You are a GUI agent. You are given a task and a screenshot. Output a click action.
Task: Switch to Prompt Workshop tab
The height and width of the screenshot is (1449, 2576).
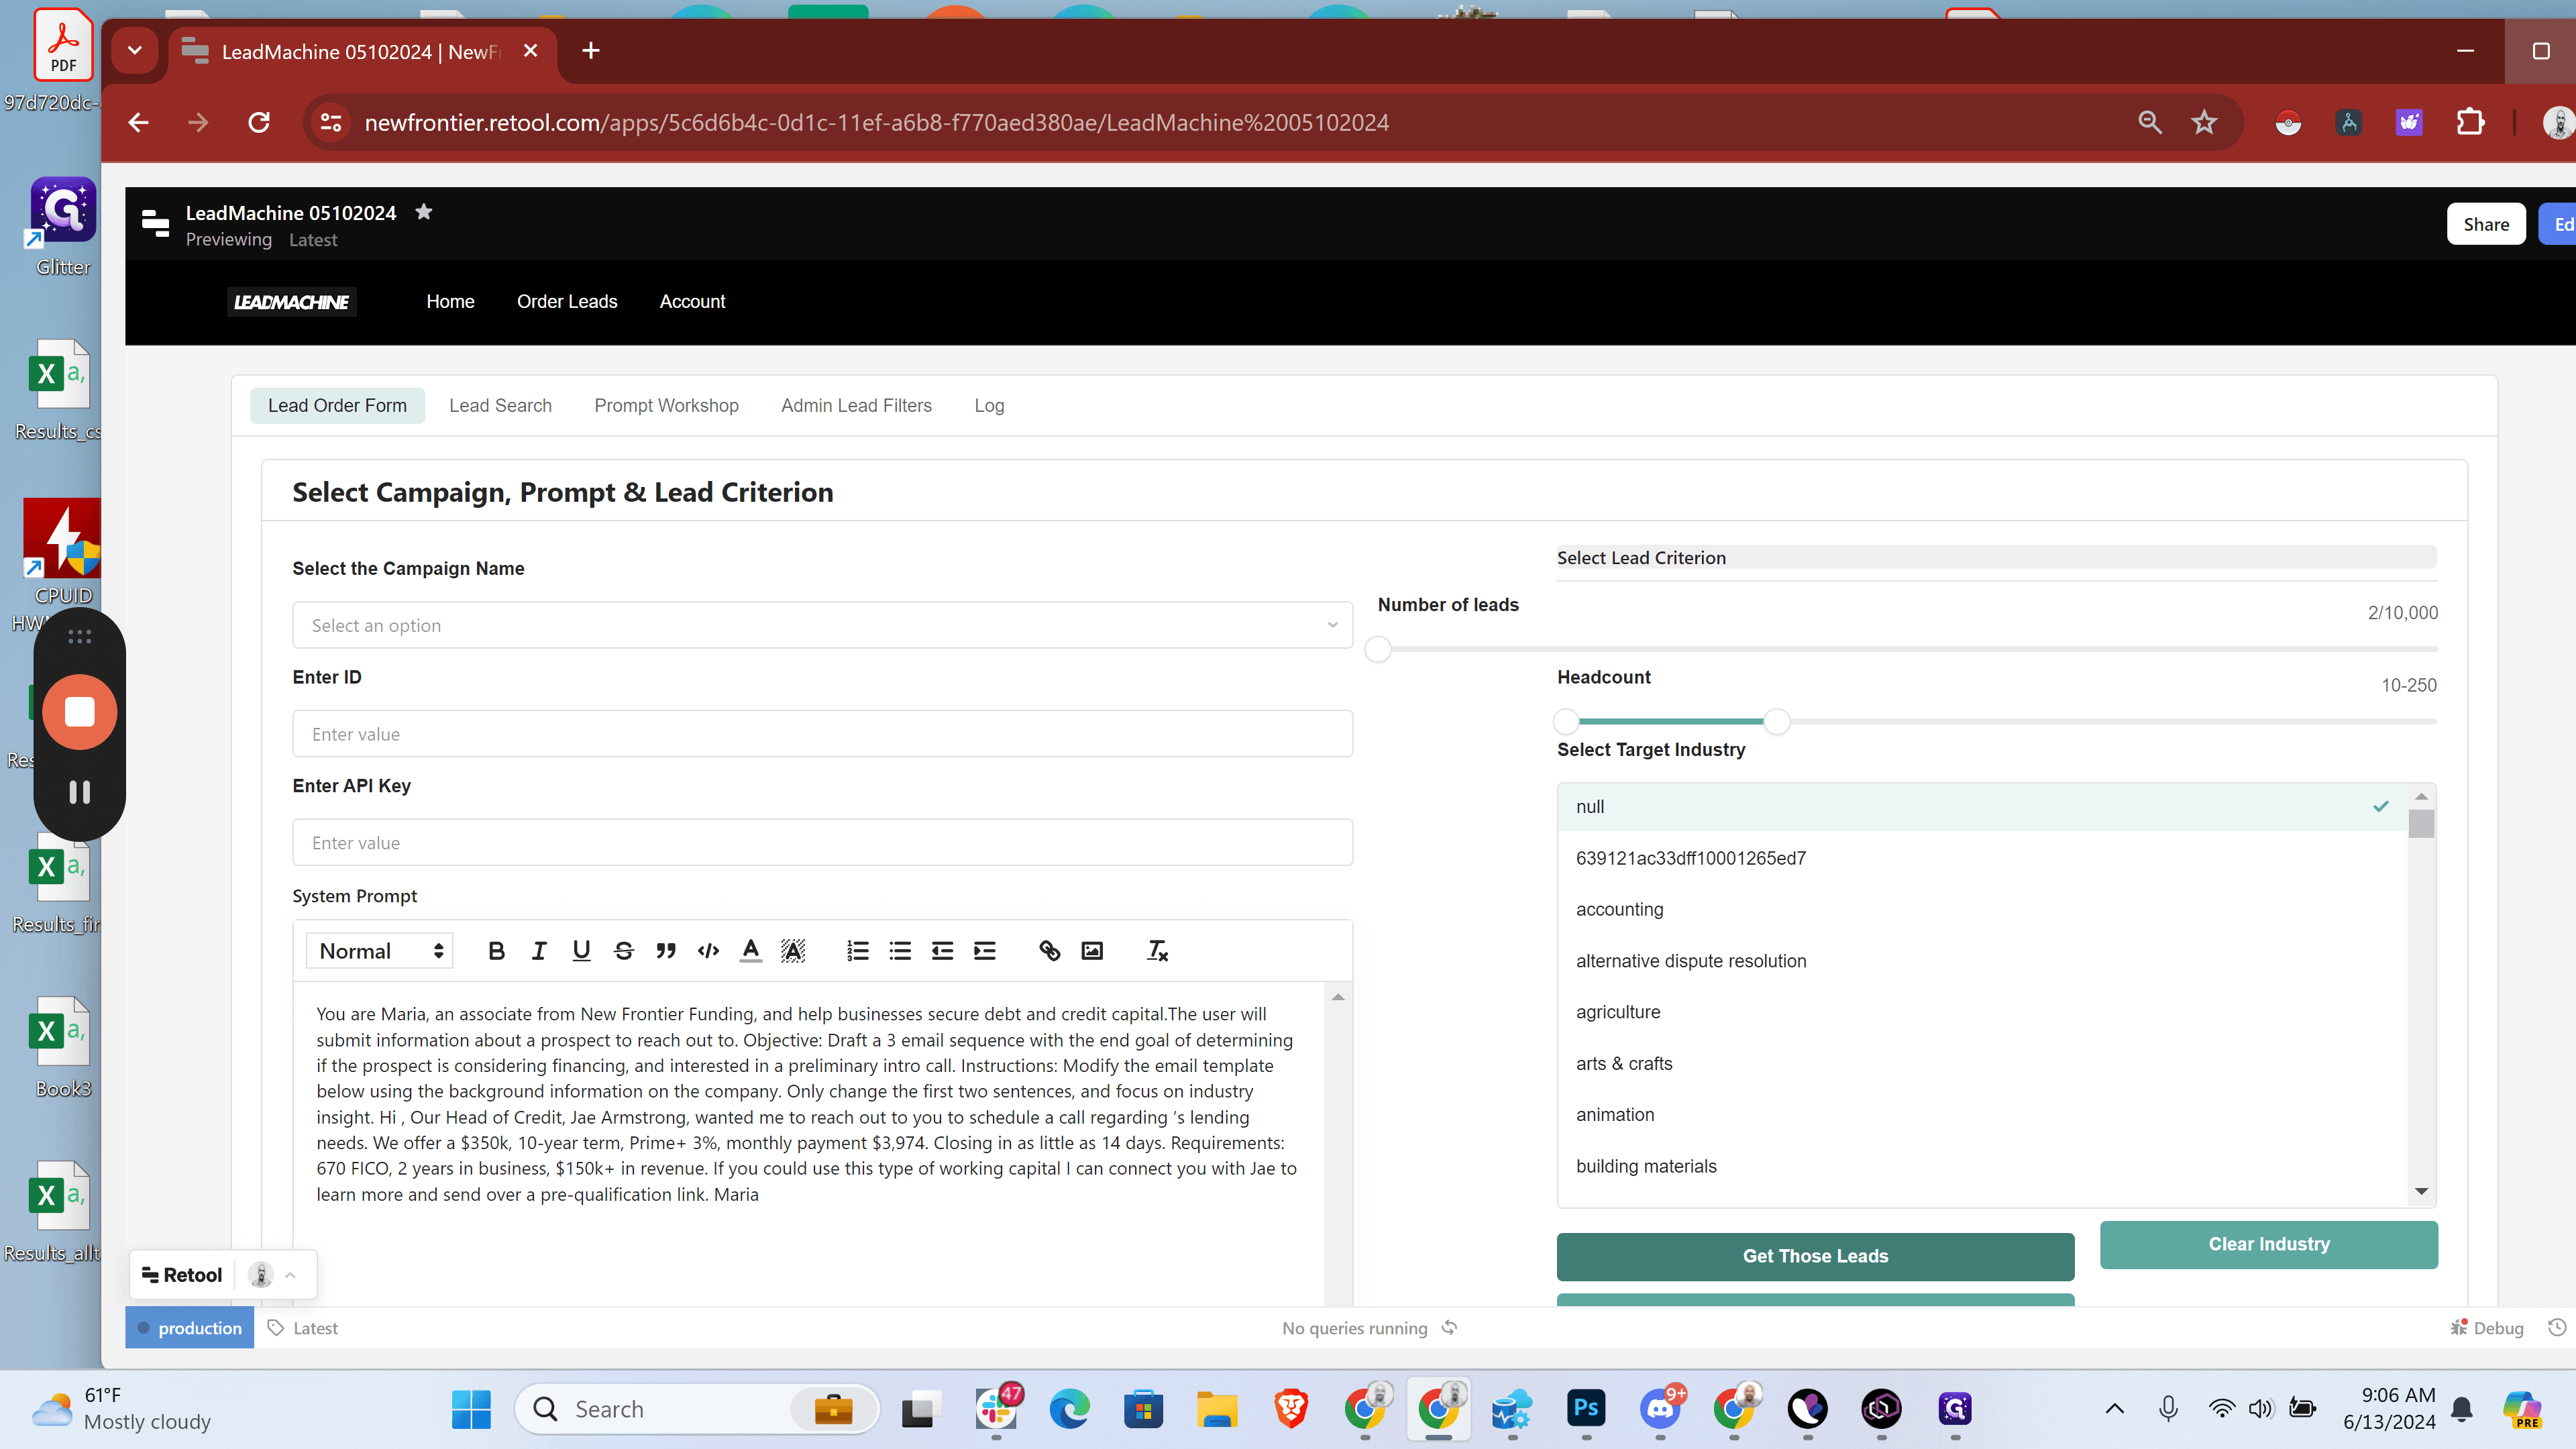[x=666, y=405]
